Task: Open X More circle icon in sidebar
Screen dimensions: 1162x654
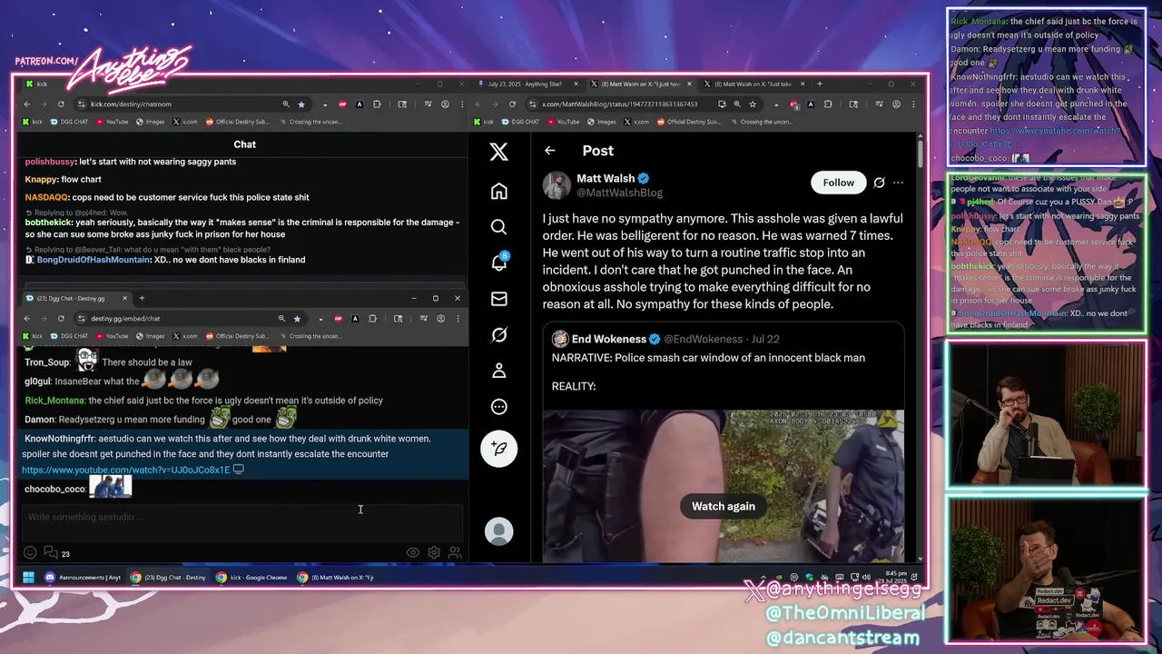Action: 498,407
